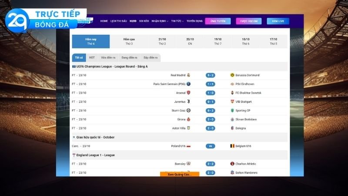Select the 18/10 Thứ 6 date tab
This screenshot has width=348, height=196.
tap(245, 41)
